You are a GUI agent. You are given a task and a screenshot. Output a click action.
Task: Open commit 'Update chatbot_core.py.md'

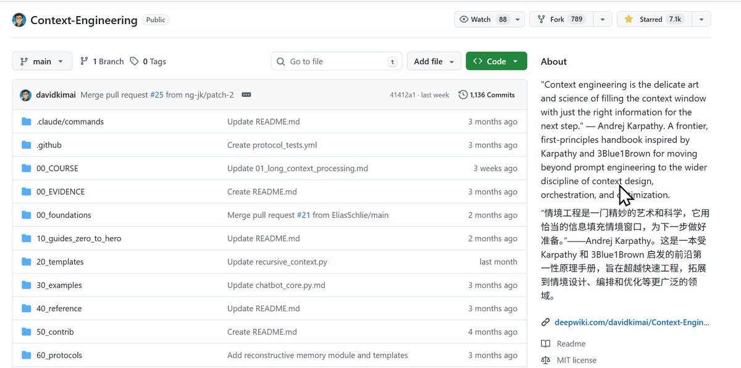[x=276, y=285]
